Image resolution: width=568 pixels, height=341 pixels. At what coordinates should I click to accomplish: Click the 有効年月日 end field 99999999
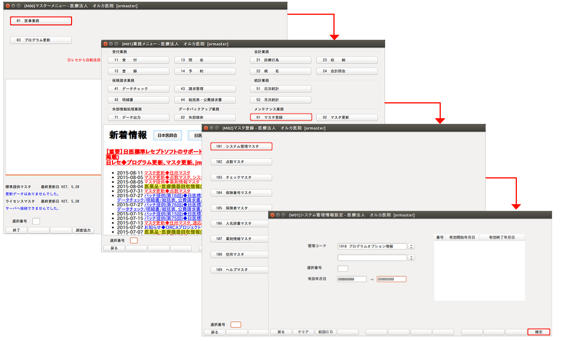point(391,280)
